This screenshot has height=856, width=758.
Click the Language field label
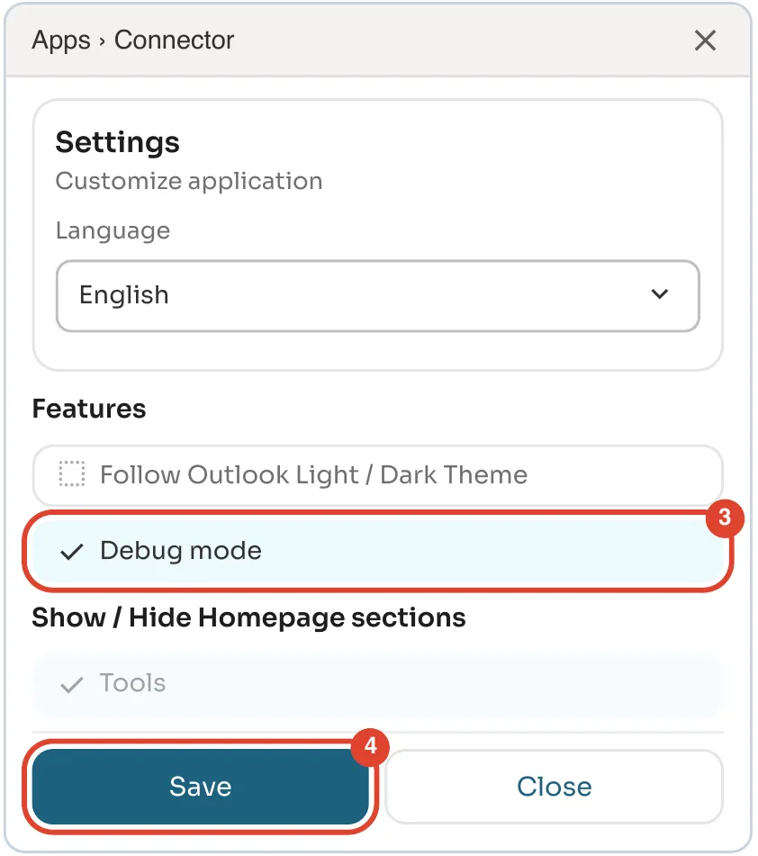[x=113, y=231]
